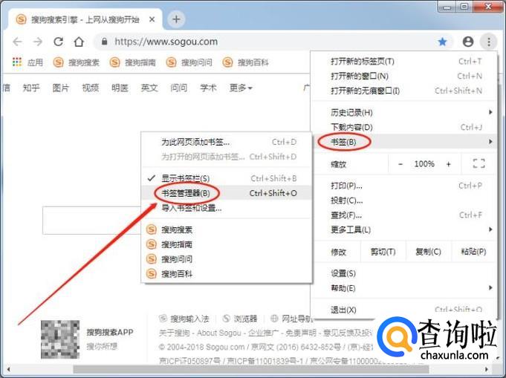The image size is (506, 378).
Task: Close the 搜狗搜索引擎 tab
Action: point(152,19)
